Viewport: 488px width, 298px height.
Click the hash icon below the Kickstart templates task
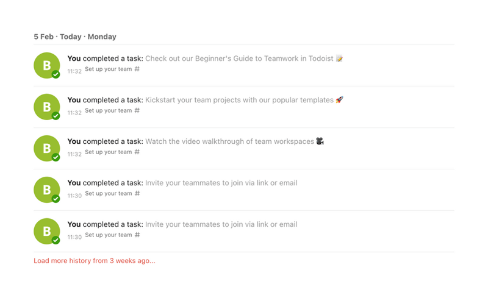click(137, 110)
